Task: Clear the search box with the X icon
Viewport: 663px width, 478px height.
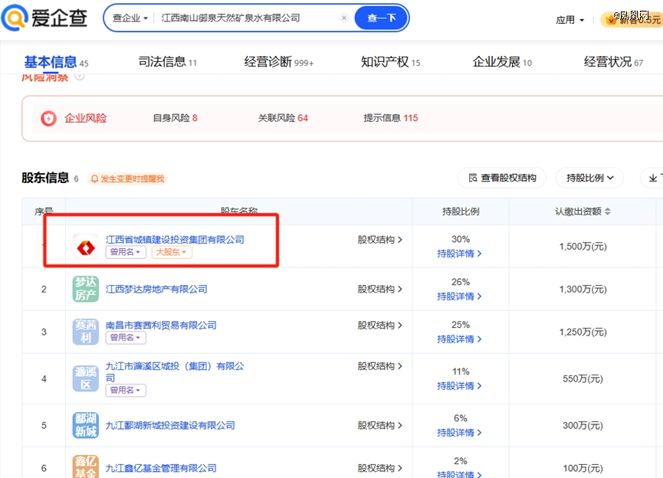Action: click(x=343, y=18)
